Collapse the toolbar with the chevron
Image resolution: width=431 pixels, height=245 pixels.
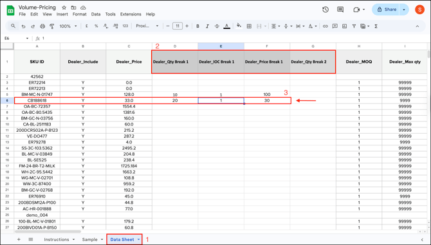pyautogui.click(x=417, y=26)
